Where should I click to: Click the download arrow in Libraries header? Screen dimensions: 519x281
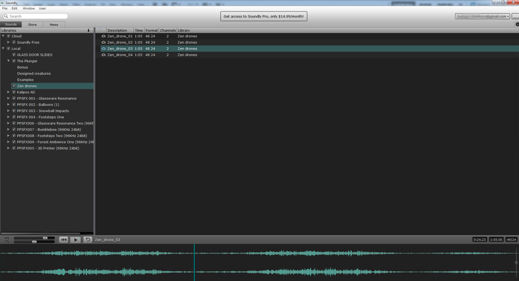coord(89,30)
